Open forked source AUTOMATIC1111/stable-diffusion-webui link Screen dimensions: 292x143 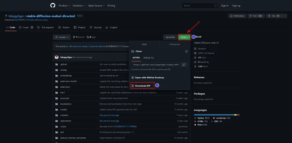click(x=32, y=20)
